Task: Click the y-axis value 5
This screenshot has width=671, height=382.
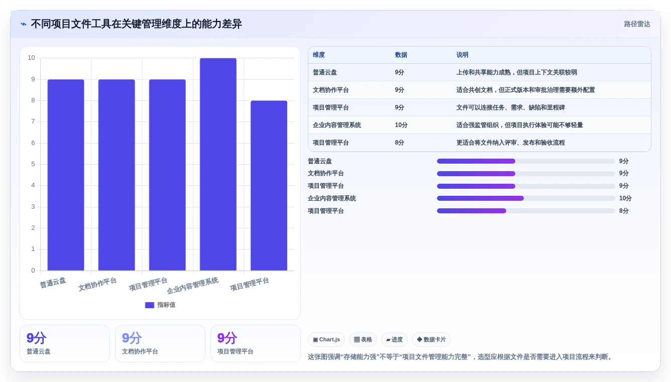Action: [33, 164]
